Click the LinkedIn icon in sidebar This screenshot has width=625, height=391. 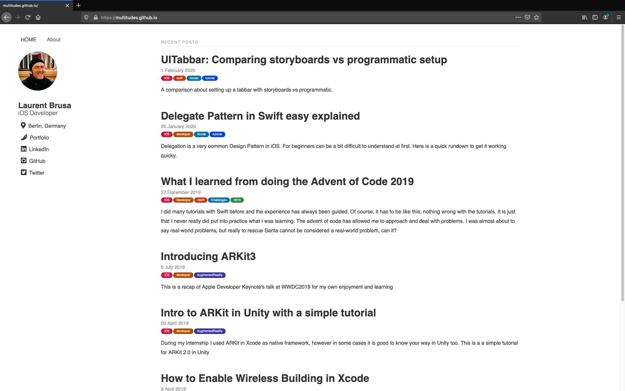click(23, 149)
